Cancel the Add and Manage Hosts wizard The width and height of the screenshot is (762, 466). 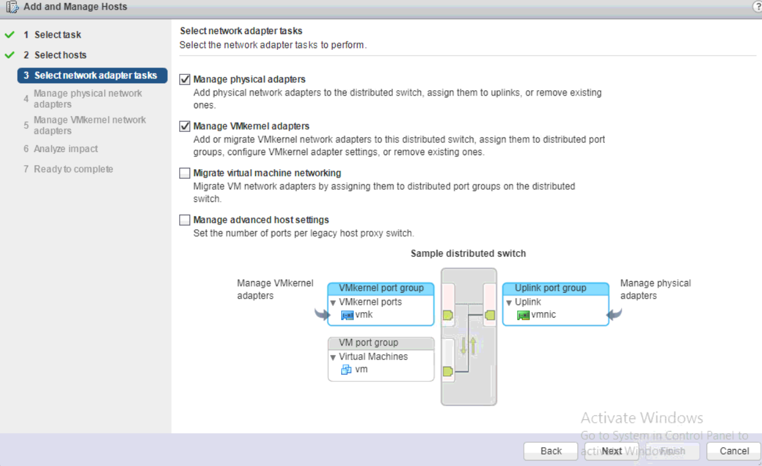coord(734,451)
